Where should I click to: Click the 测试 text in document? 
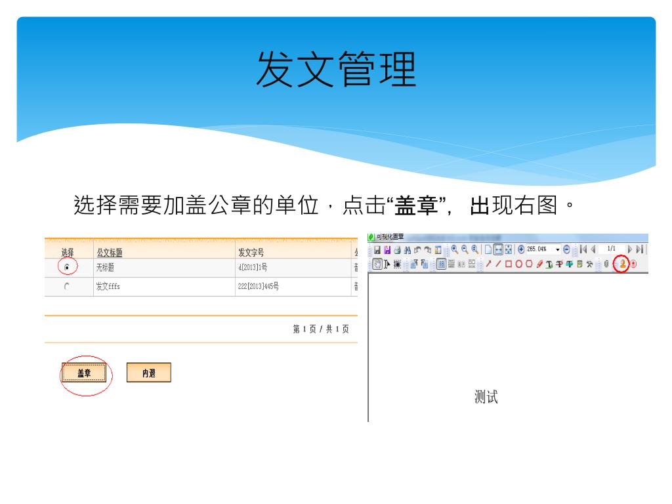[x=486, y=397]
